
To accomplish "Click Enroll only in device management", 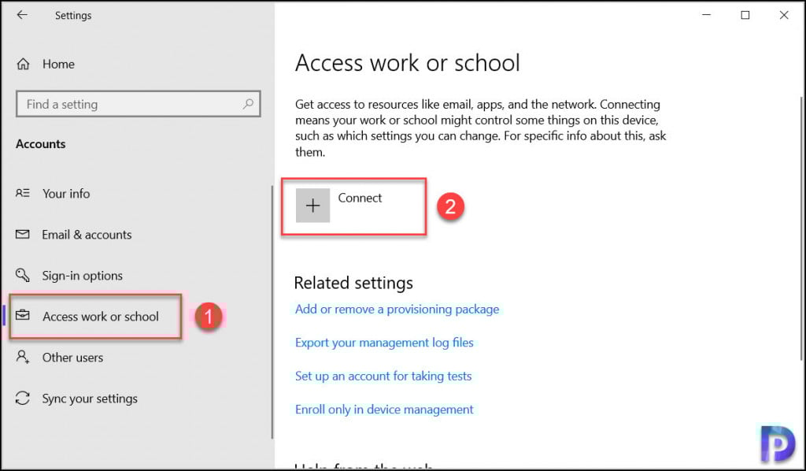I will 384,410.
